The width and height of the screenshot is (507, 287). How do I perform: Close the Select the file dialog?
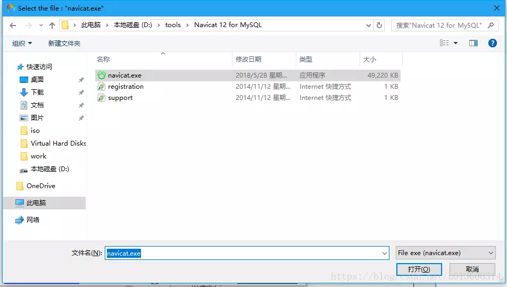tap(497, 8)
